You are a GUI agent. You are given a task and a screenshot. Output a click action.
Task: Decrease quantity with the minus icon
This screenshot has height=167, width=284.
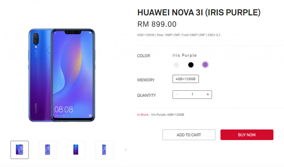[177, 94]
